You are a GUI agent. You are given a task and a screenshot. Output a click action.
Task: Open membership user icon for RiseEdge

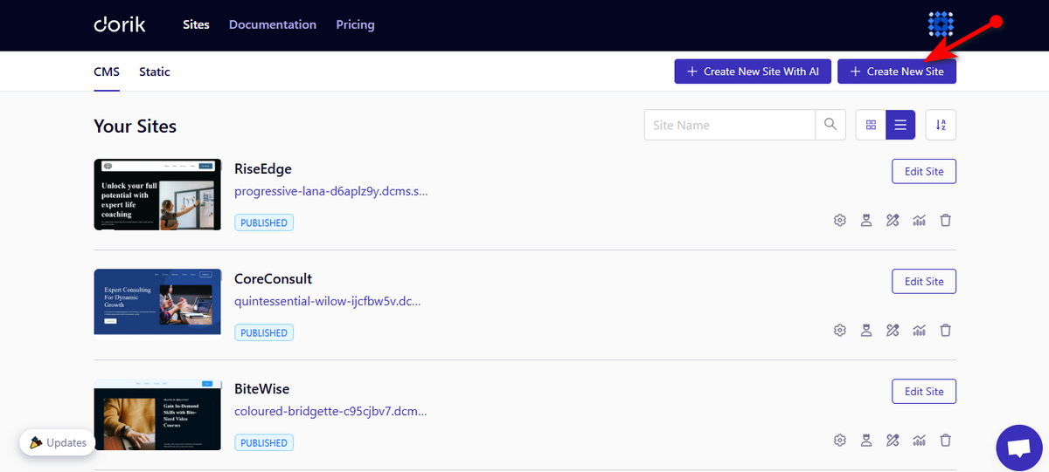click(x=866, y=221)
